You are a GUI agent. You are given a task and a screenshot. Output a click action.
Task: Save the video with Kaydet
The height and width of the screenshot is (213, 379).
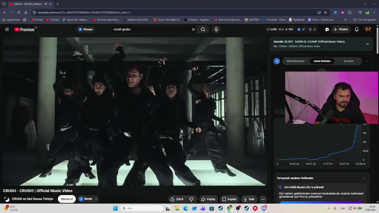229,199
